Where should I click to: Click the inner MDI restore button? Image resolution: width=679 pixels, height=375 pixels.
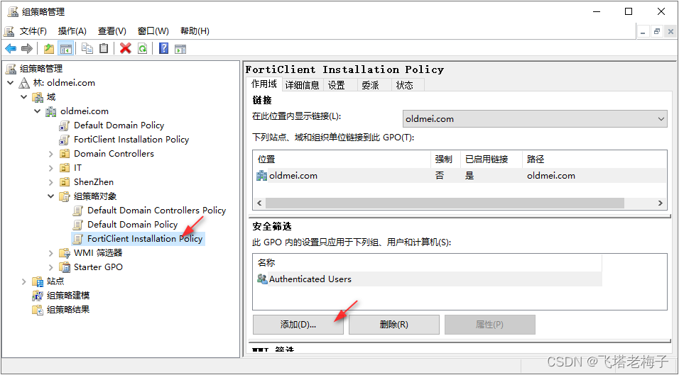(657, 31)
